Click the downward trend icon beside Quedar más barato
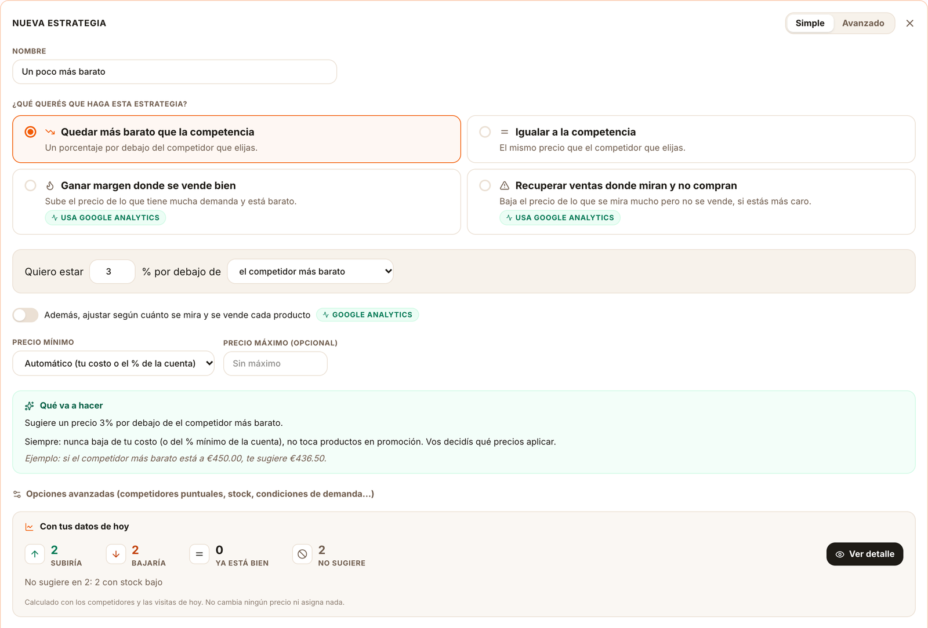Screen dimensions: 928x628 (x=50, y=132)
